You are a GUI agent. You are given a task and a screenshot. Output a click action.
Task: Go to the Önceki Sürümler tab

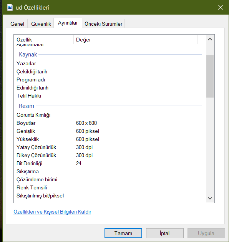(x=103, y=24)
